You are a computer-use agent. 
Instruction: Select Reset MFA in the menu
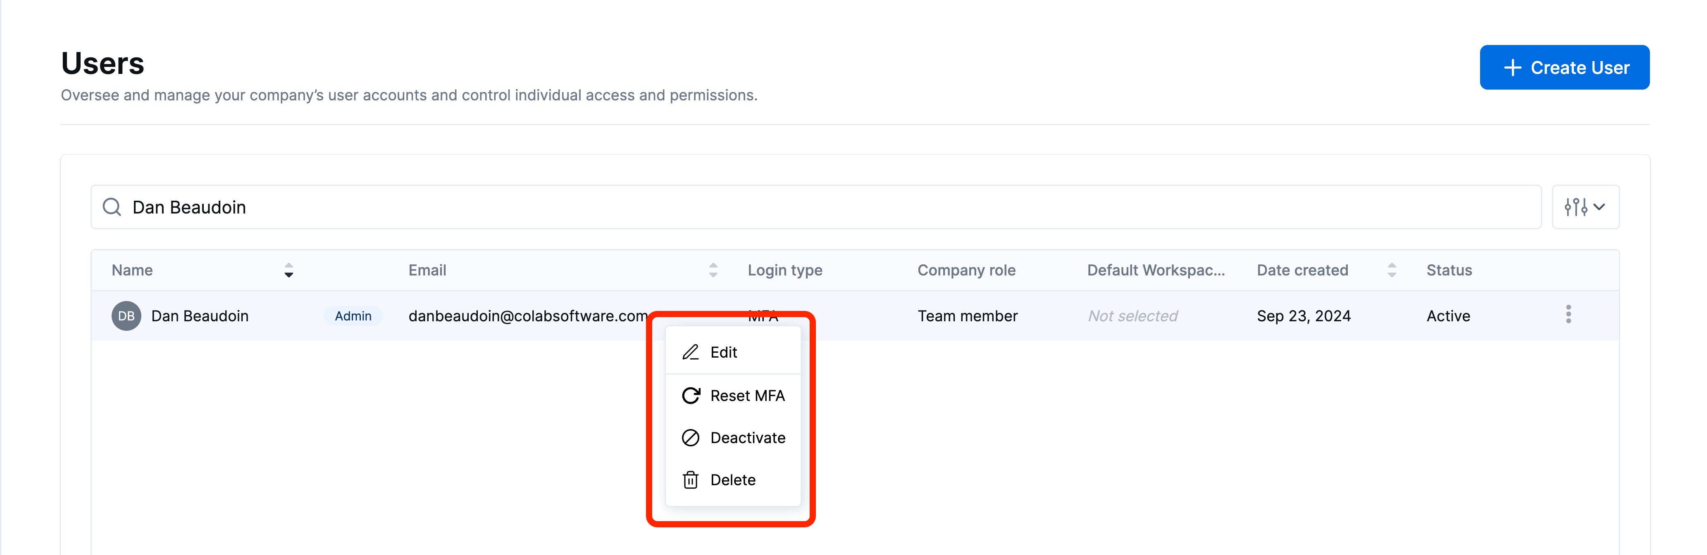(x=733, y=396)
